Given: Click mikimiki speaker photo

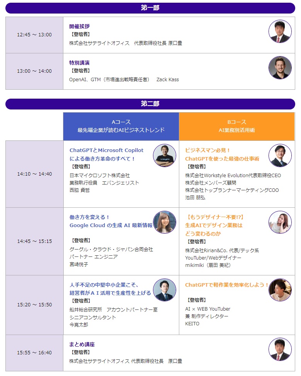Looking at the screenshot, I should coord(280,222).
